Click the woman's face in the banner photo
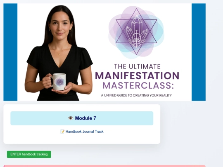The height and width of the screenshot is (167, 223). [60, 26]
